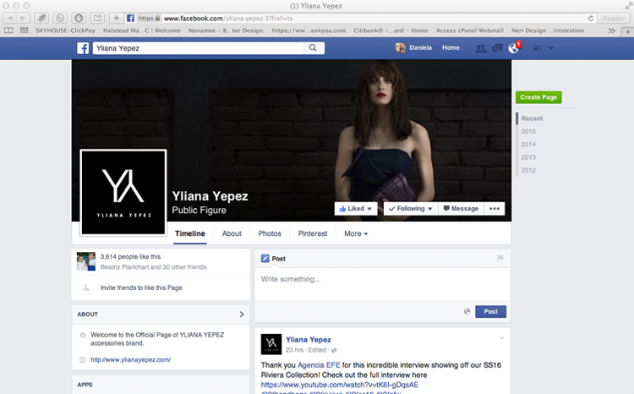Open the privacy shortcuts lock icon
The image size is (634, 394).
[537, 48]
